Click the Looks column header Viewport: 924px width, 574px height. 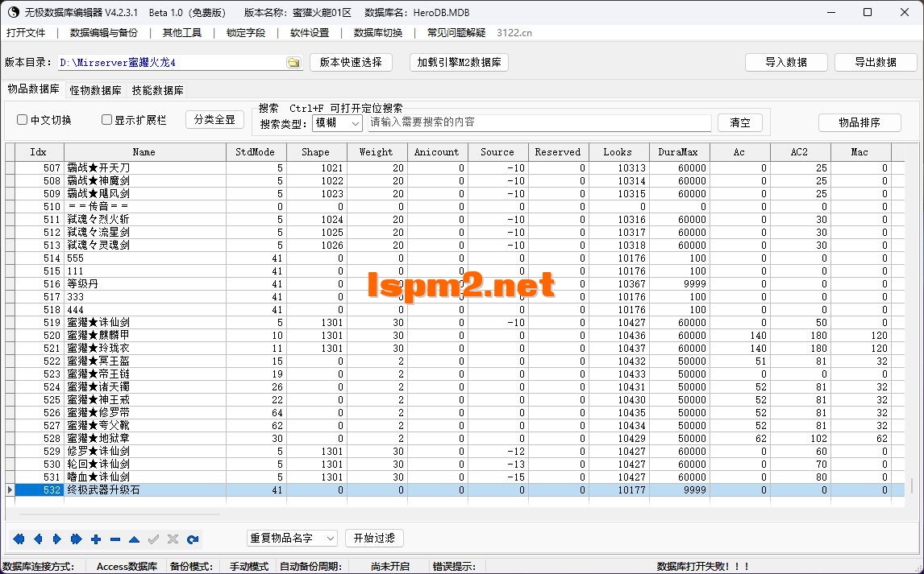click(618, 151)
